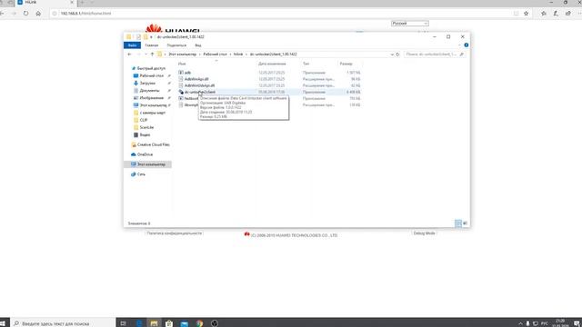582x327 pixels.
Task: Click the adb file icon
Action: 181,73
